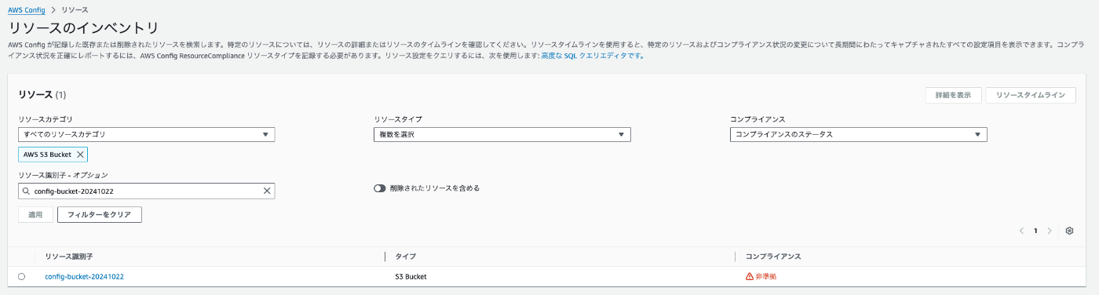Screen dimensions: 1099x295
Task: Go to previous page with the left chevron
Action: (1021, 231)
